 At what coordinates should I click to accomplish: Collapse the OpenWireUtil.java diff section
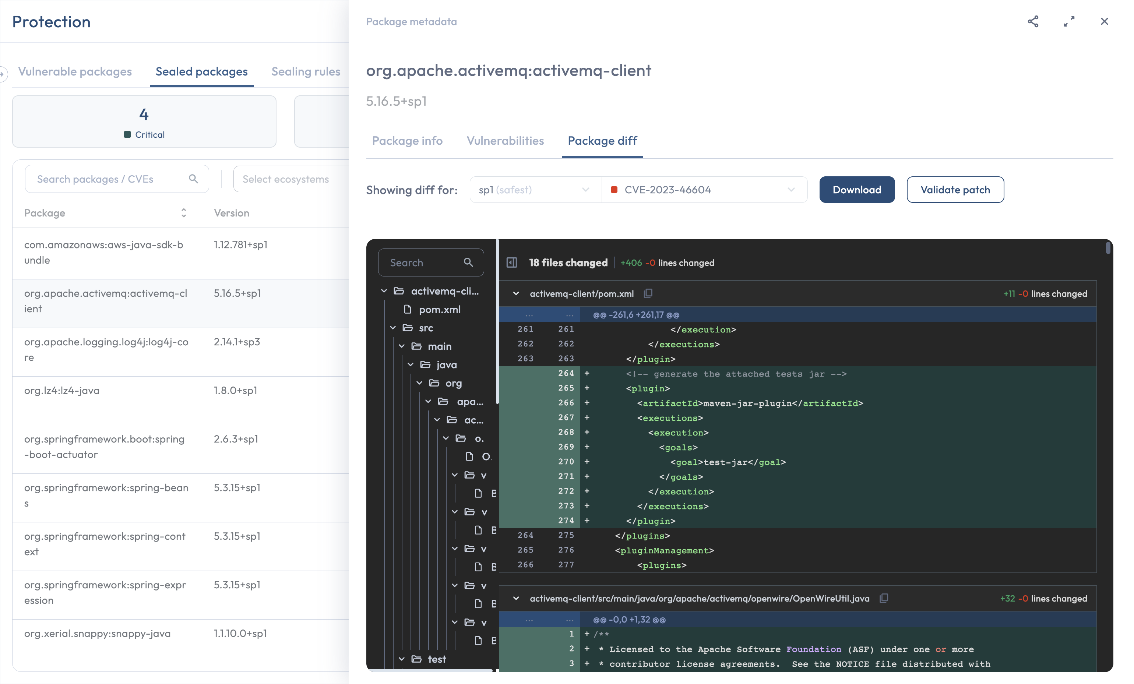tap(516, 598)
